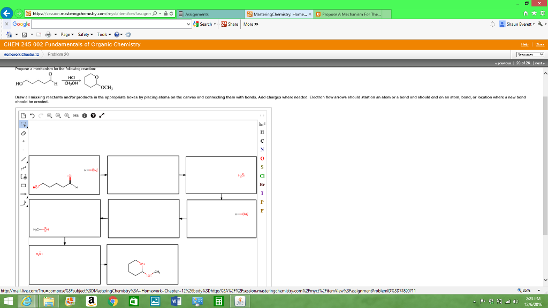Image resolution: width=548 pixels, height=308 pixels.
Task: Toggle the marquee selection tool
Action: pyautogui.click(x=23, y=125)
